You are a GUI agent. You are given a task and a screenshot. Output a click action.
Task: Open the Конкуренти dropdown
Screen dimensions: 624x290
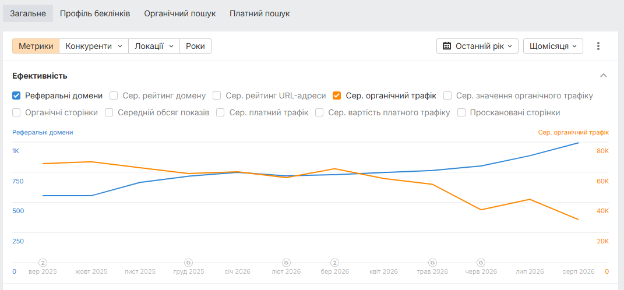(94, 46)
